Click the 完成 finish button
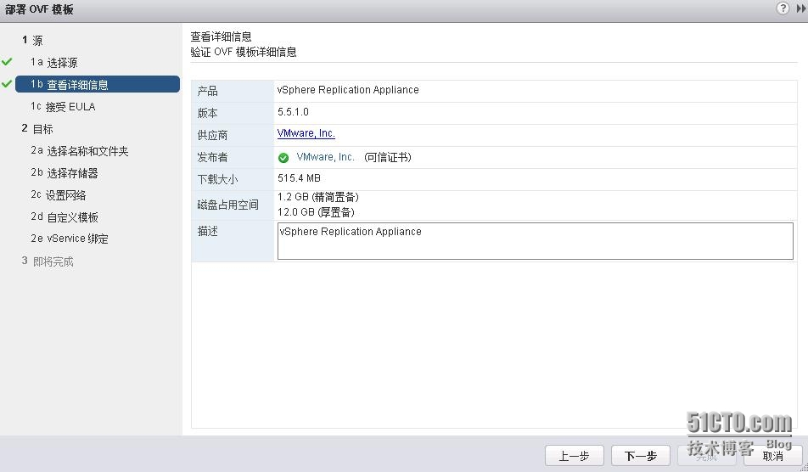The image size is (808, 472). tap(706, 456)
